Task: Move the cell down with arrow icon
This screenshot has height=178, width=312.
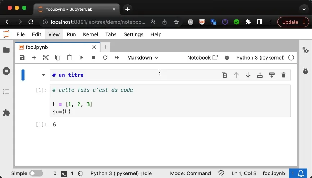Action: point(248,75)
